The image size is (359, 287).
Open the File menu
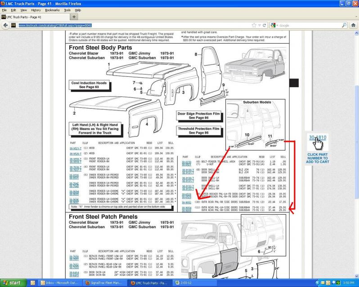(x=4, y=10)
